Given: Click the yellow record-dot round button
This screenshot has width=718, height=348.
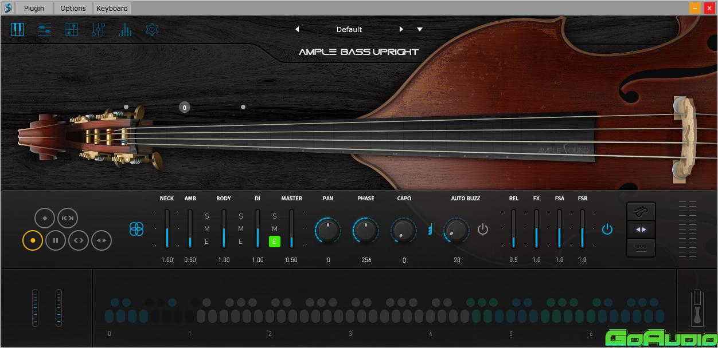Looking at the screenshot, I should (x=33, y=240).
